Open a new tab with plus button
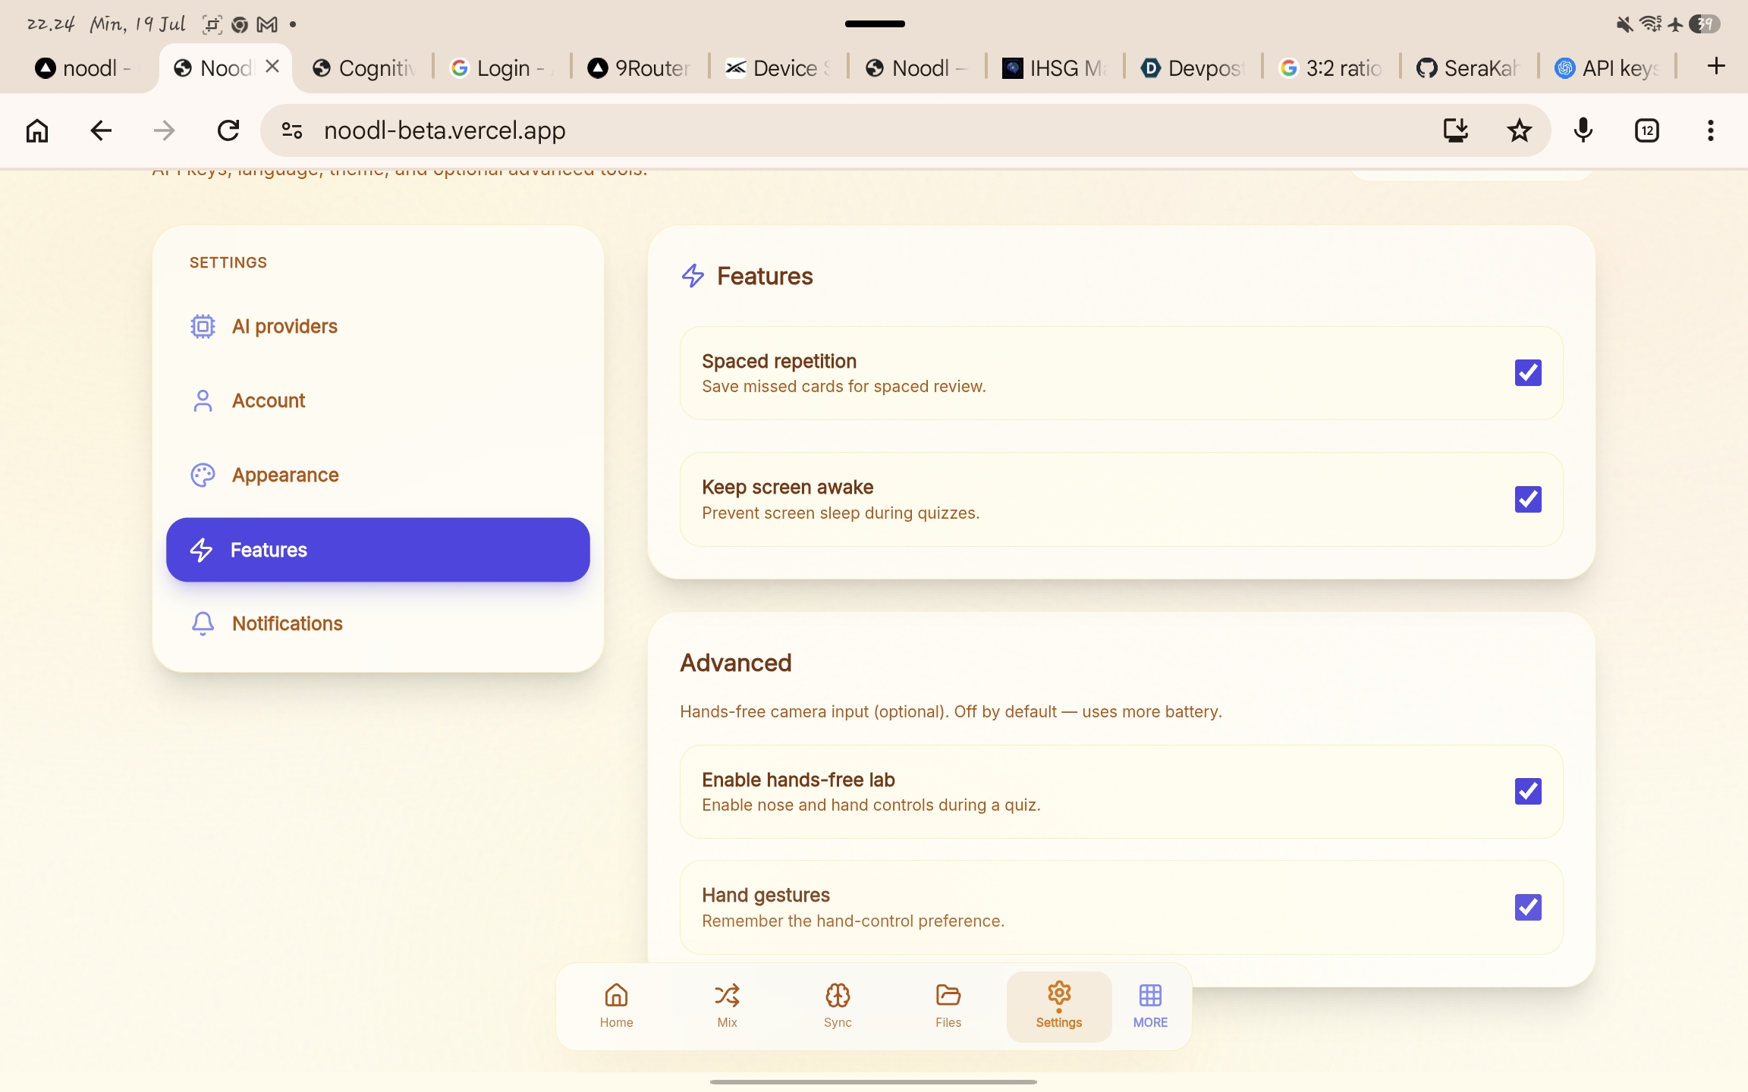 coord(1716,67)
